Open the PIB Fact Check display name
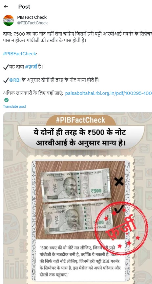 [32, 17]
